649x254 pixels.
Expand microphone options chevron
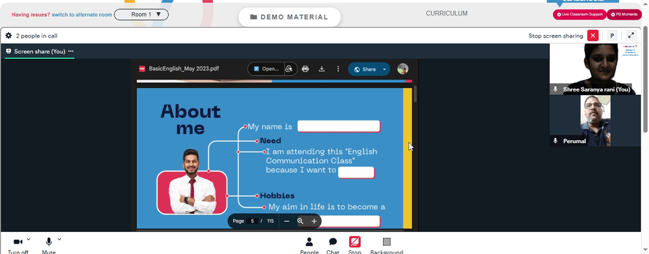click(x=59, y=239)
